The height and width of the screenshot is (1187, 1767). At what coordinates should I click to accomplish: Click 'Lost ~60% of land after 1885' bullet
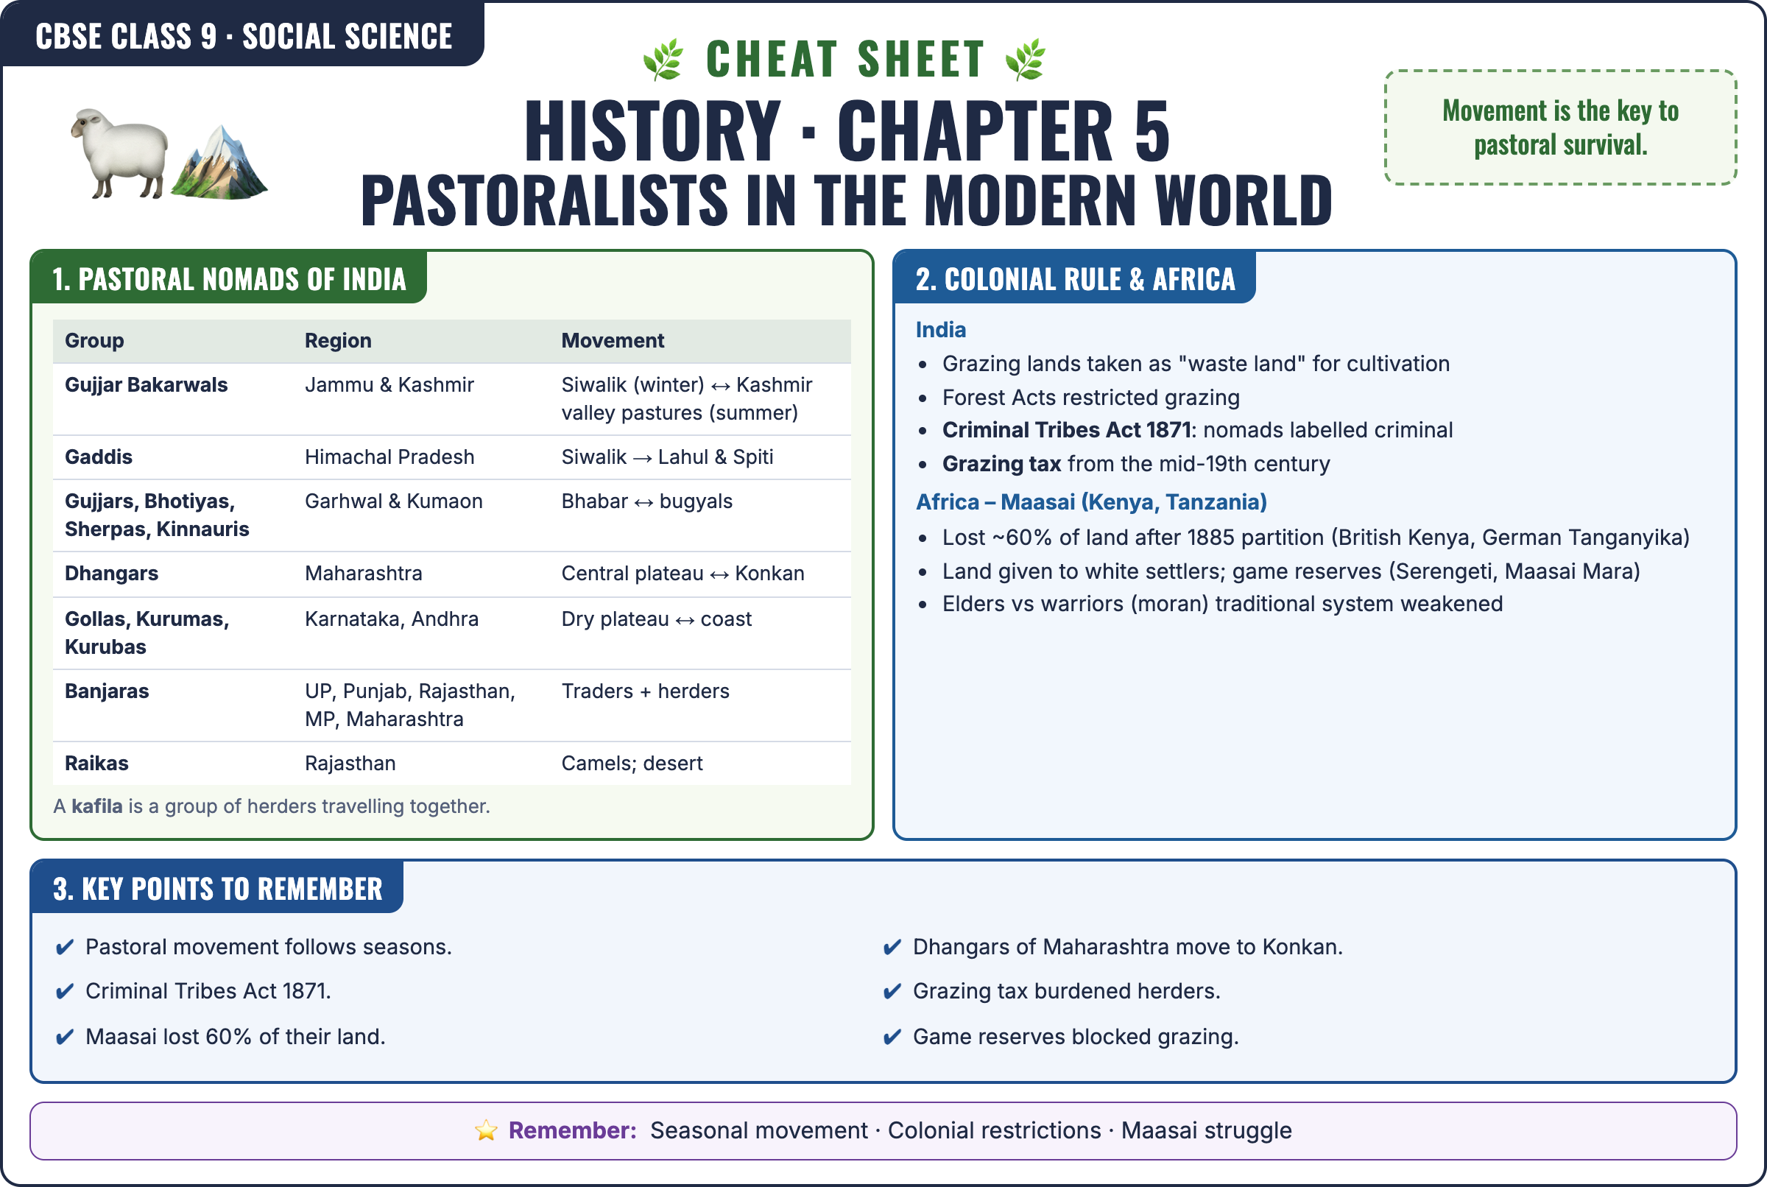[1315, 538]
